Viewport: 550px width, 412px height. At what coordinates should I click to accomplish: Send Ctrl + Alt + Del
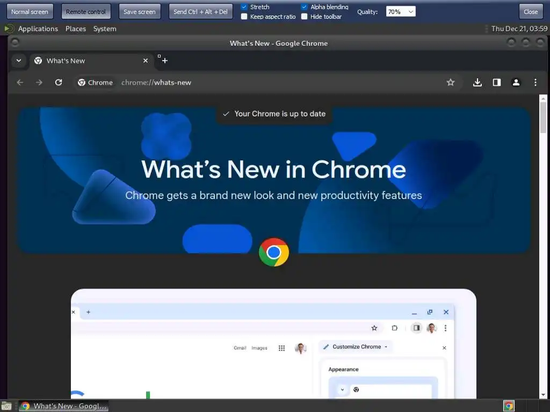(201, 12)
